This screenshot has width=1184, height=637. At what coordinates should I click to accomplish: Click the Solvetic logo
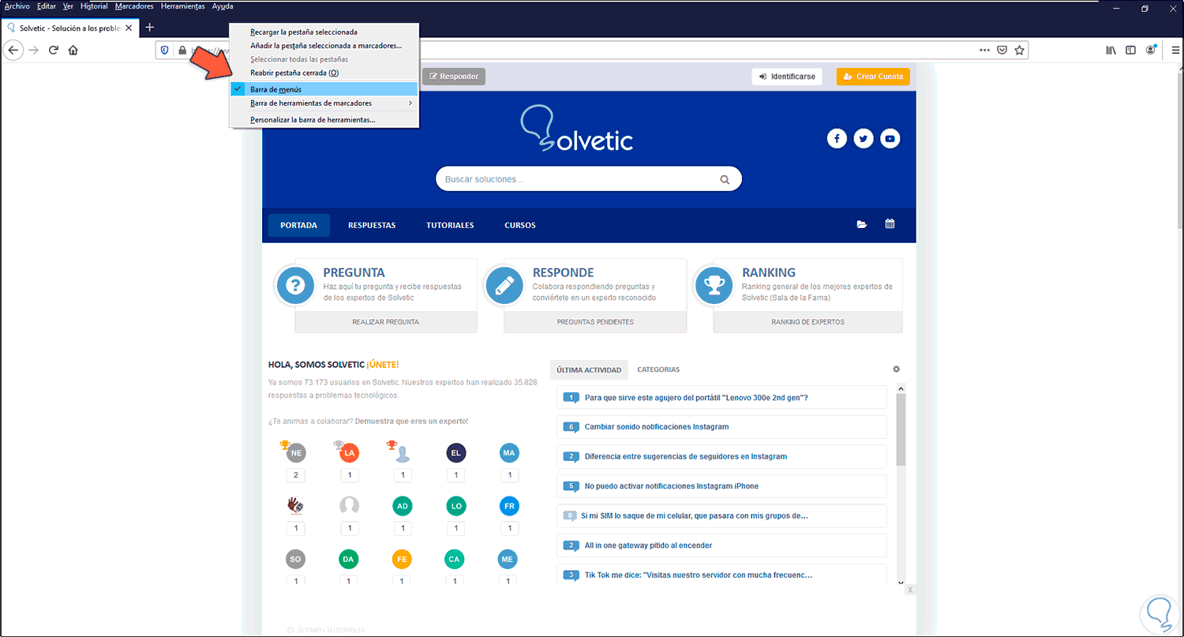[577, 129]
